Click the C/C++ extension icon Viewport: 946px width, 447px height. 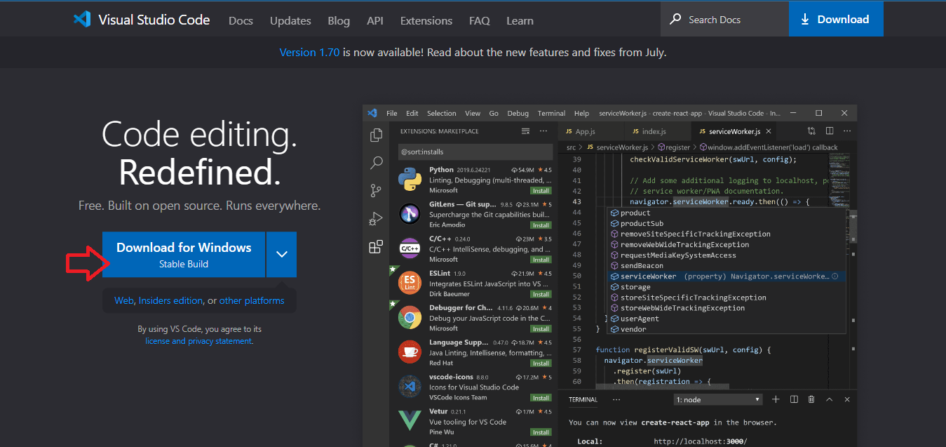point(410,248)
